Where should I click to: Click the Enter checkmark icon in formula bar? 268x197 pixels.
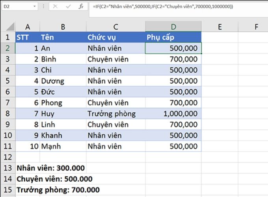[x=68, y=7]
